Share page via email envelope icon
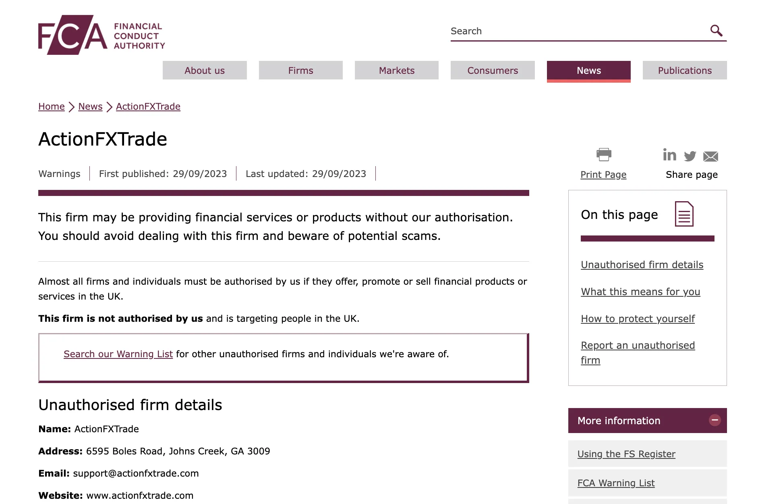Screen dimensions: 758x504 click(x=710, y=156)
